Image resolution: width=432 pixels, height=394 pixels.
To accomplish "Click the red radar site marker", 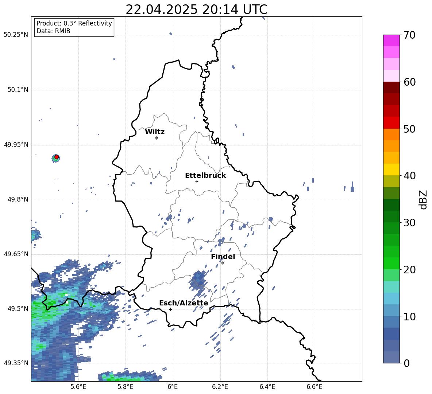I will coord(57,157).
